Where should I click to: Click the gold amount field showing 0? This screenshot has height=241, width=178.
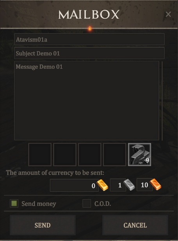74,185
